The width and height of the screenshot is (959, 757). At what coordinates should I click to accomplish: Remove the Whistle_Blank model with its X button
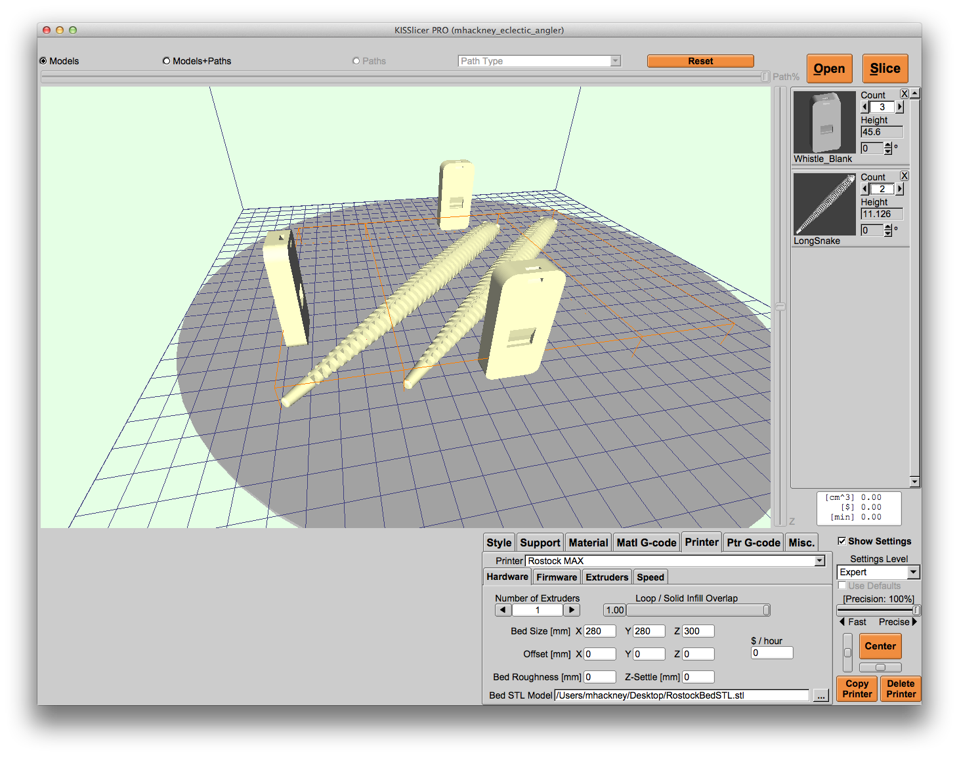pos(904,94)
